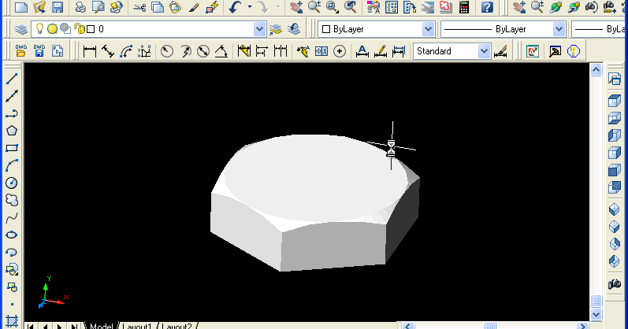
Task: Expand the ByLayer linetype dropdown arrow
Action: (x=559, y=29)
